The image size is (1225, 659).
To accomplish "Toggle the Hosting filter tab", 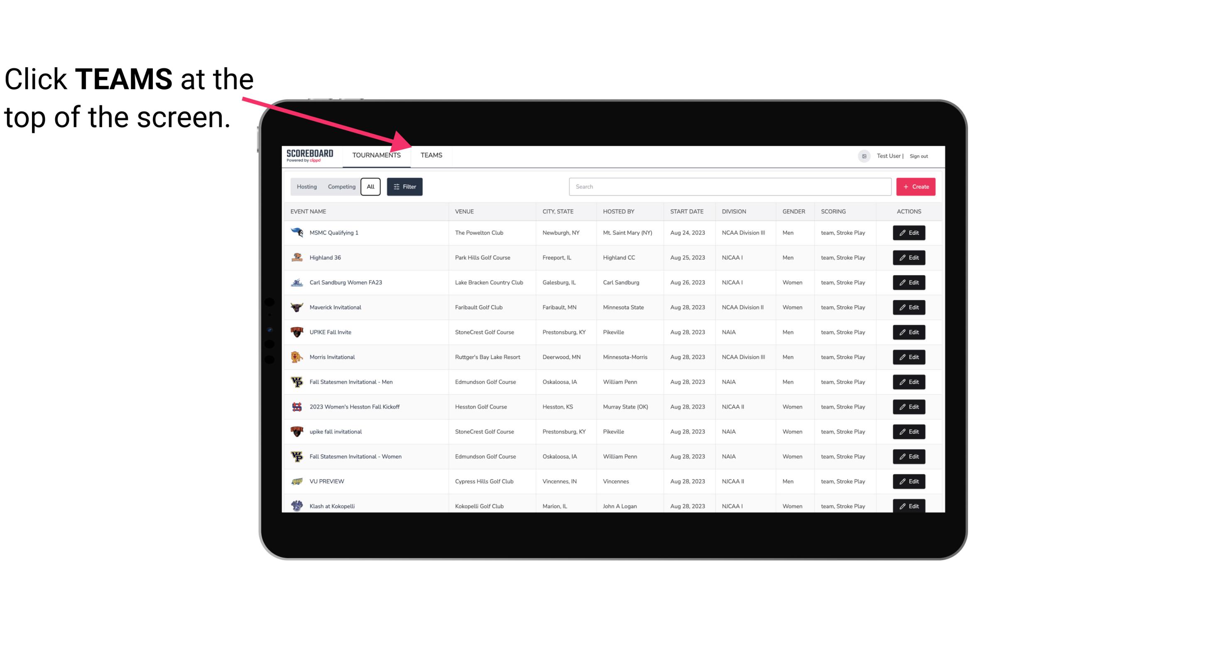I will (306, 187).
